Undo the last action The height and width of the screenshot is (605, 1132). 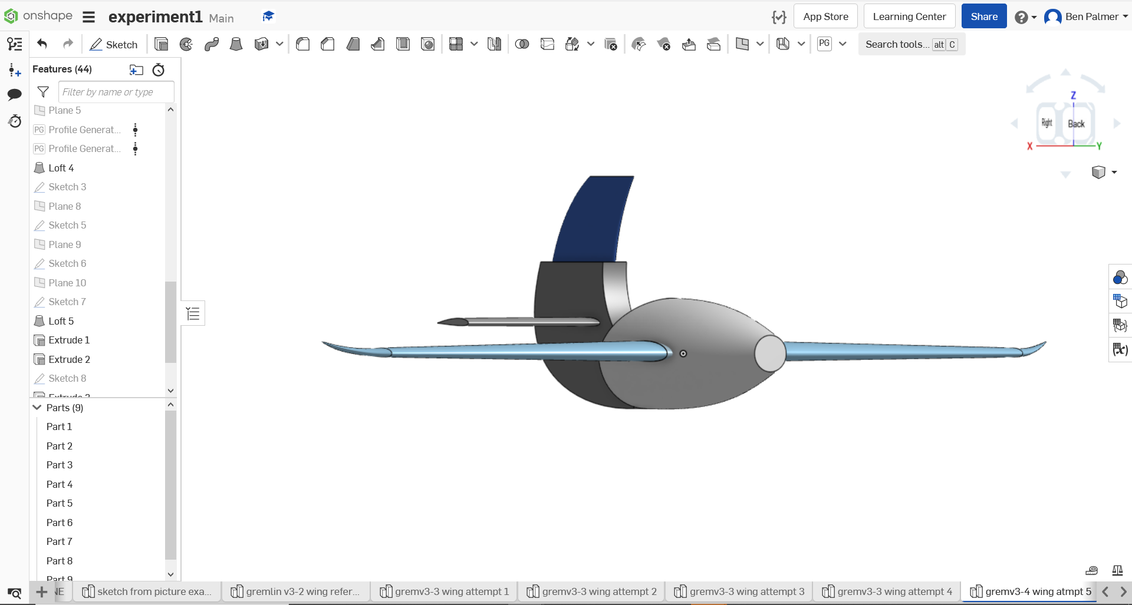point(42,44)
